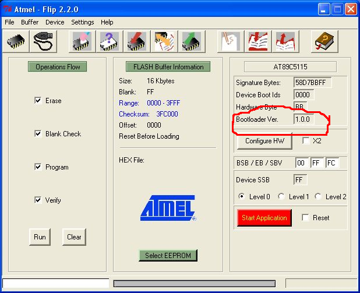360x293 pixels.
Task: Click the USB cable communication icon
Action: click(x=43, y=41)
